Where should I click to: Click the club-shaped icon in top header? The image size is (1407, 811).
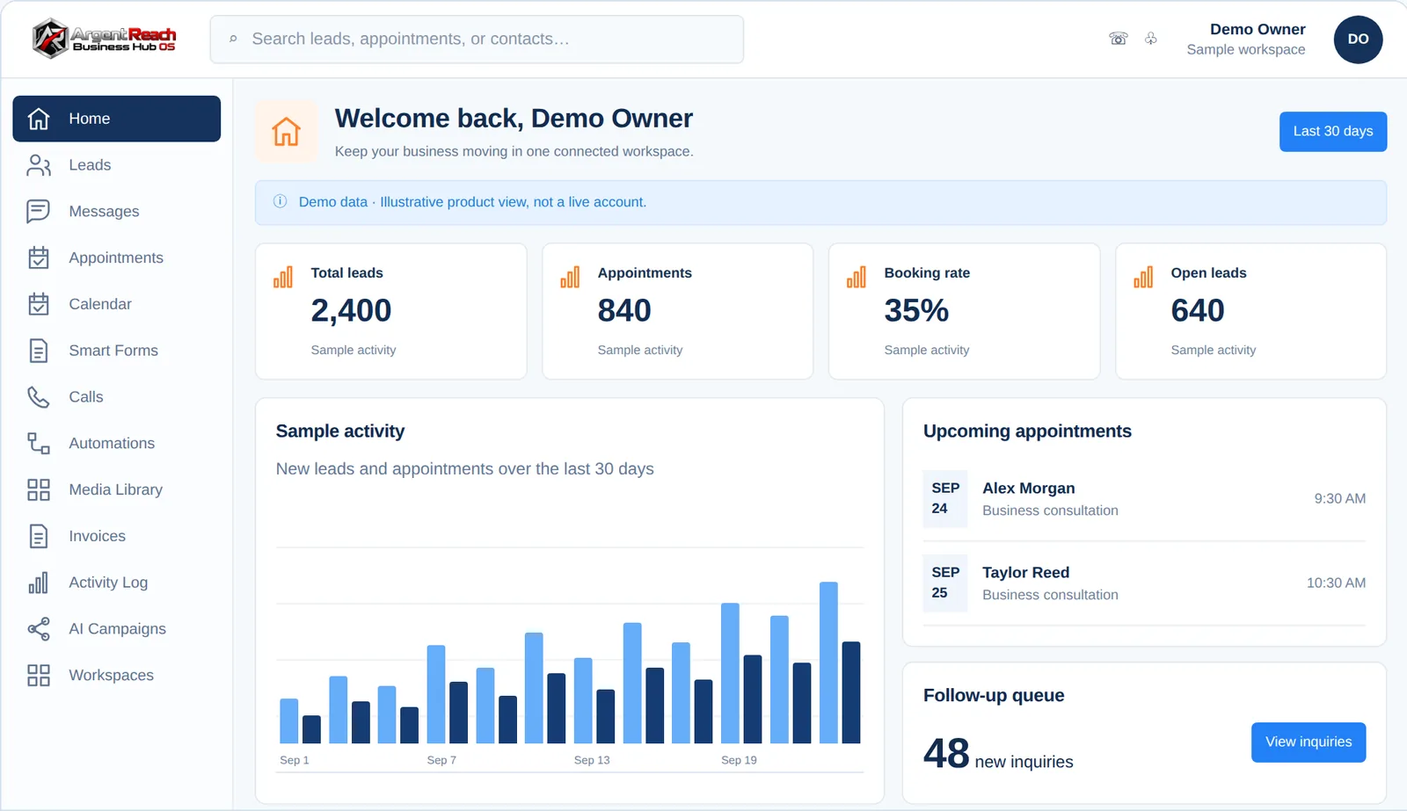[1151, 39]
